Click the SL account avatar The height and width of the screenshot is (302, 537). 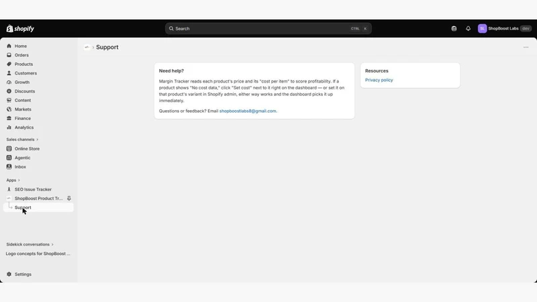pos(482,29)
